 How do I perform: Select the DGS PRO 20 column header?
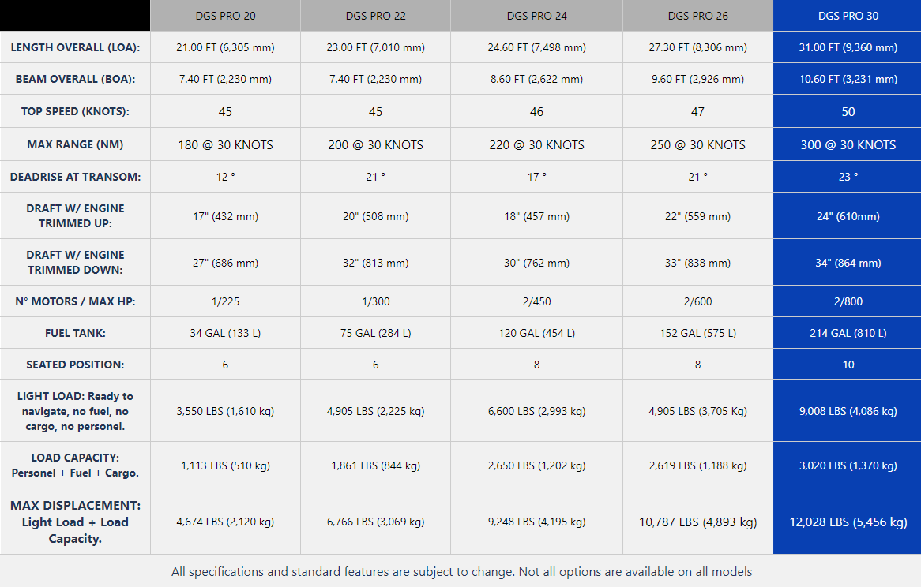225,16
